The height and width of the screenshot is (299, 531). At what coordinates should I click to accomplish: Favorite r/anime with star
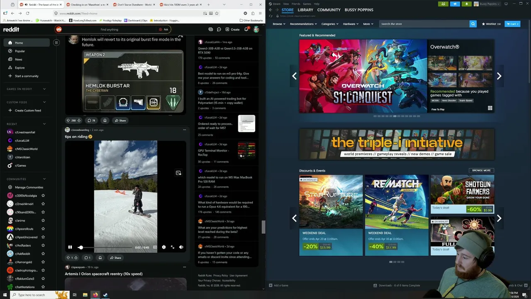click(43, 221)
